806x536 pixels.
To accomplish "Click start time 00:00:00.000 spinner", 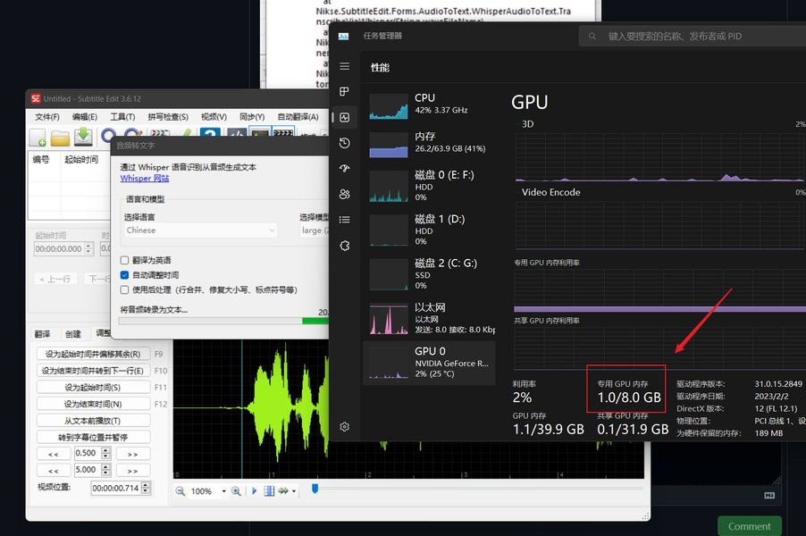I will pos(89,248).
